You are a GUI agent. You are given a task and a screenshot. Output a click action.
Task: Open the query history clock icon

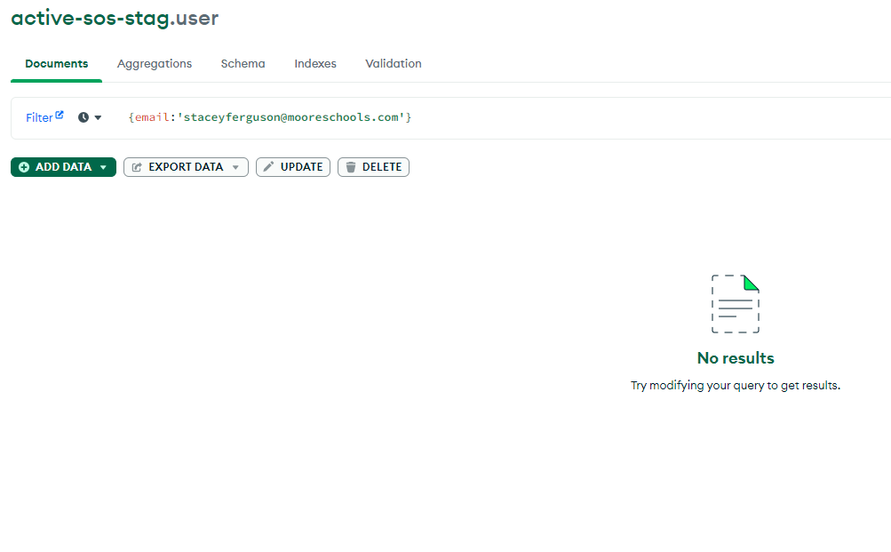84,117
